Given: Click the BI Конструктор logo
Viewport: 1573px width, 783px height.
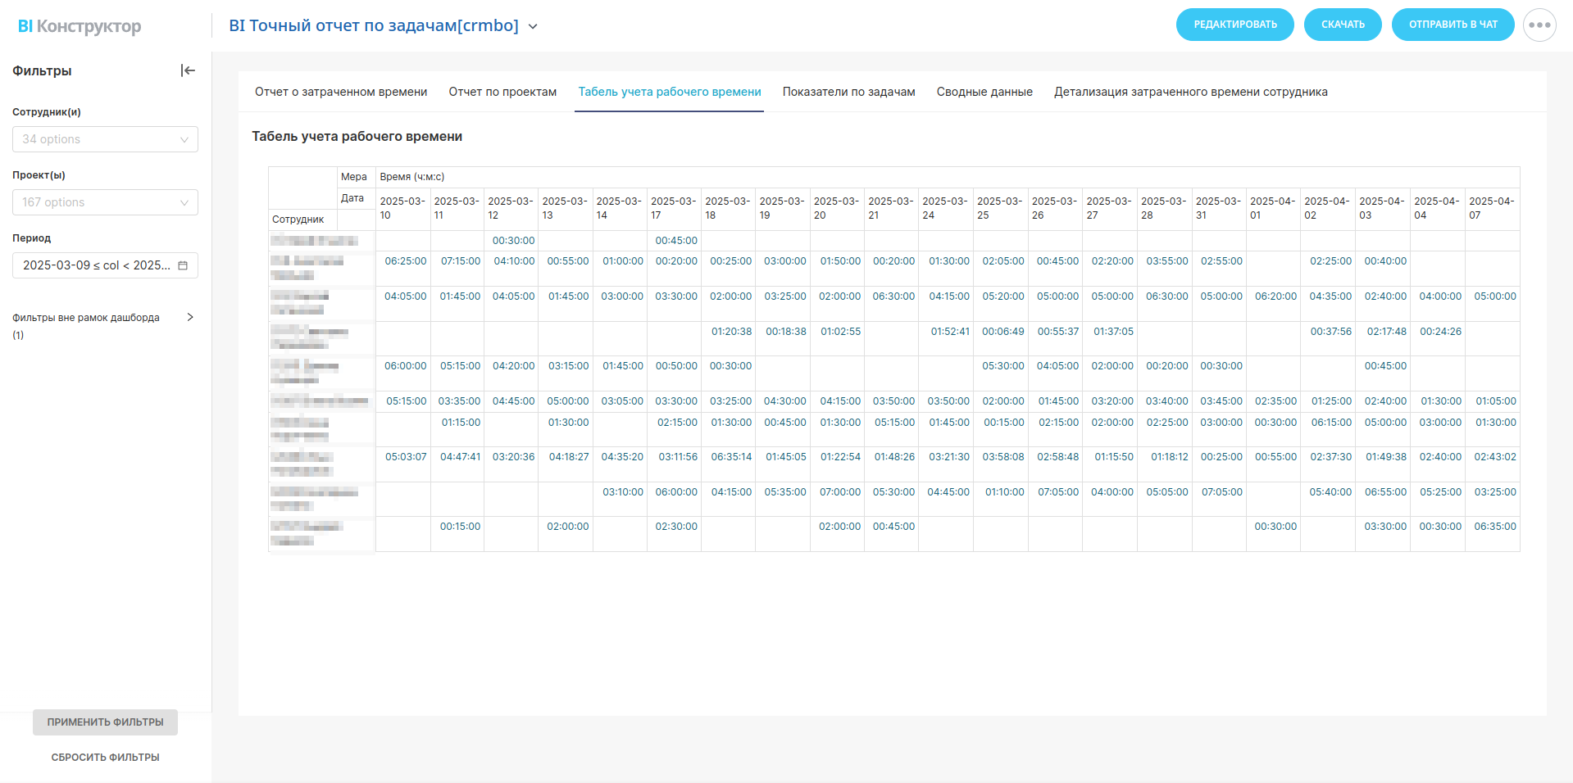Looking at the screenshot, I should click(80, 26).
